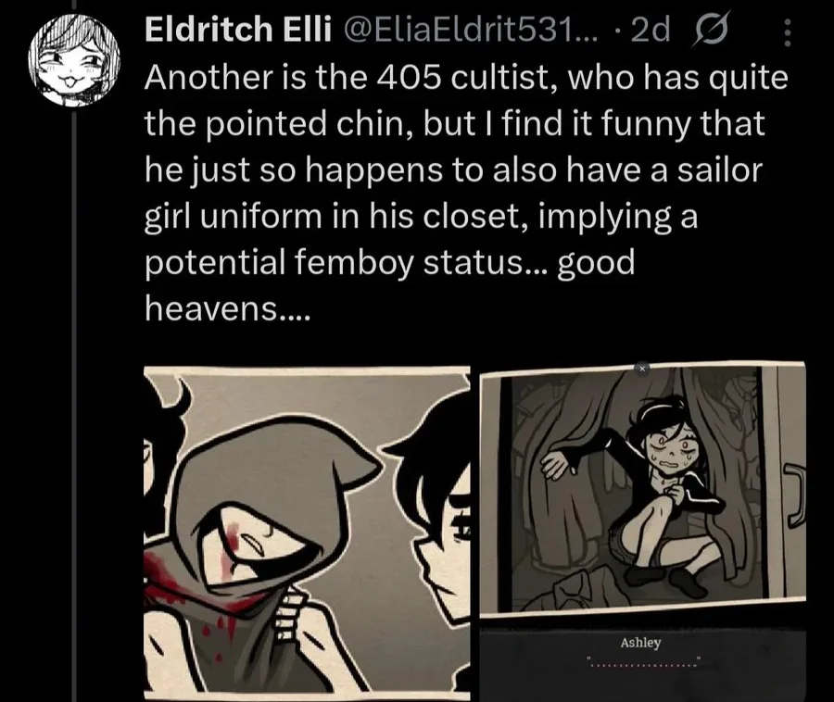Click the phrase 'potential femboy status'

(334, 262)
